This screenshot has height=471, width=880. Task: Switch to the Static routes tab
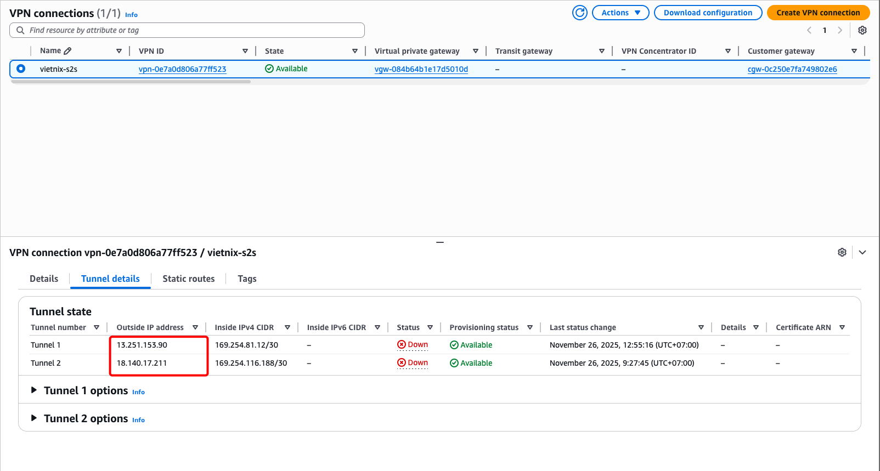[x=189, y=279]
